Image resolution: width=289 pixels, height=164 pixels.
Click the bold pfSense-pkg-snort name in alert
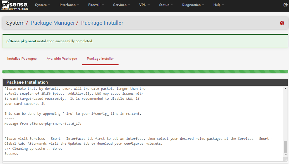click(x=21, y=41)
